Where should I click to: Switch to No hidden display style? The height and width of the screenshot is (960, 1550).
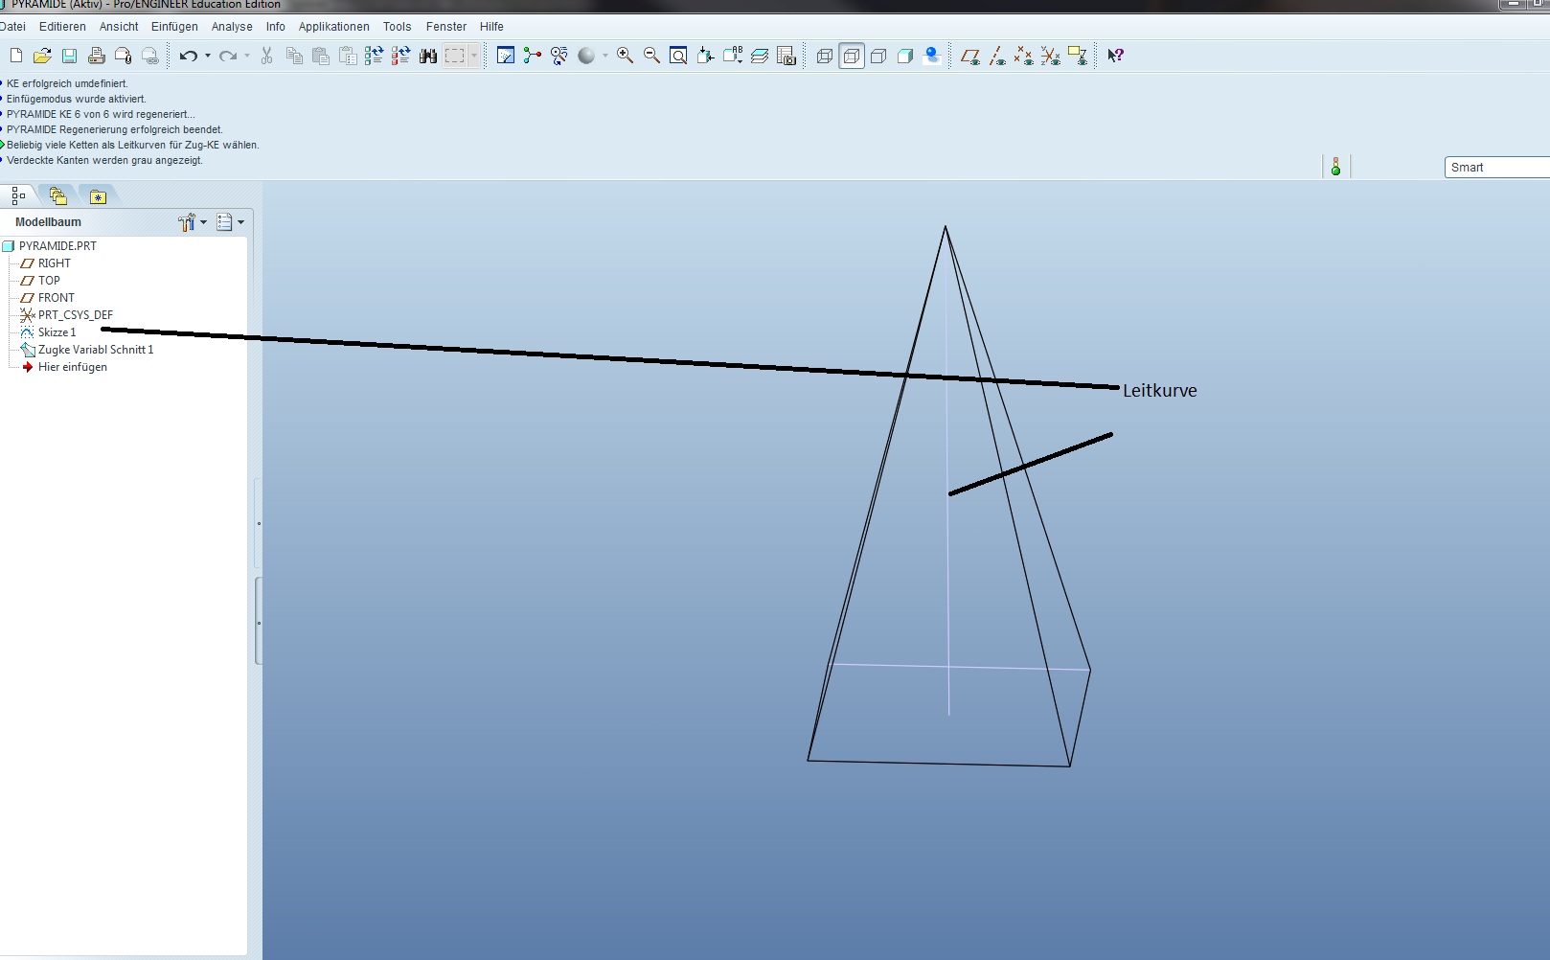(x=878, y=56)
